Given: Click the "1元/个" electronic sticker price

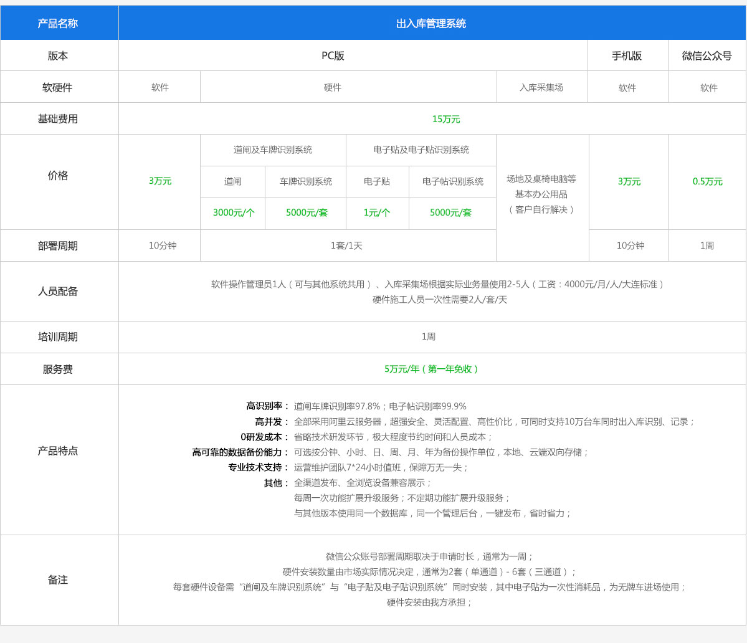Looking at the screenshot, I should (377, 213).
